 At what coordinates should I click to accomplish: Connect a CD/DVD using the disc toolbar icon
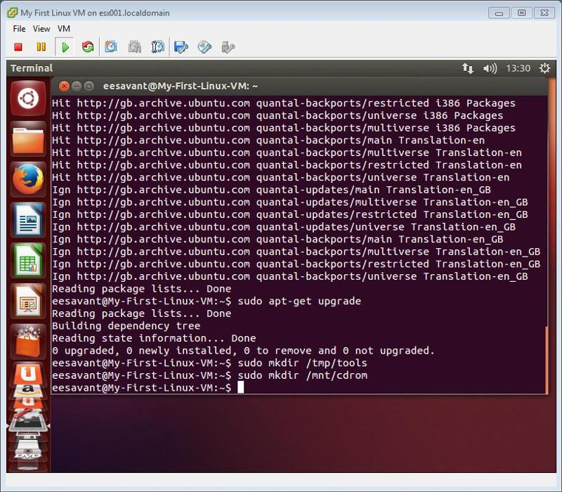(204, 47)
